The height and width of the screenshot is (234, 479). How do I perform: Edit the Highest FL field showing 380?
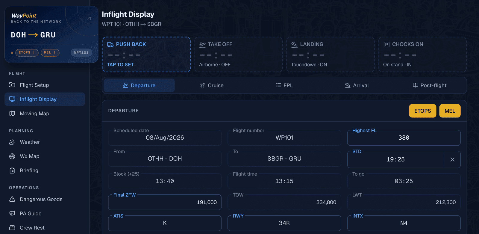(x=404, y=138)
